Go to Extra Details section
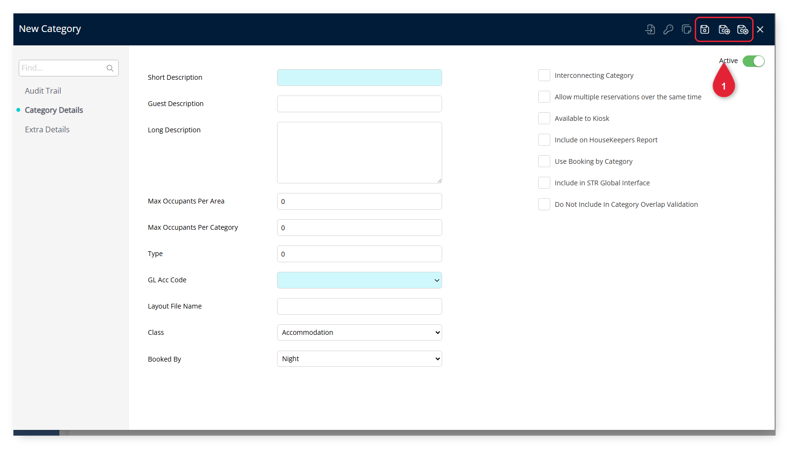Image resolution: width=789 pixels, height=449 pixels. (47, 129)
